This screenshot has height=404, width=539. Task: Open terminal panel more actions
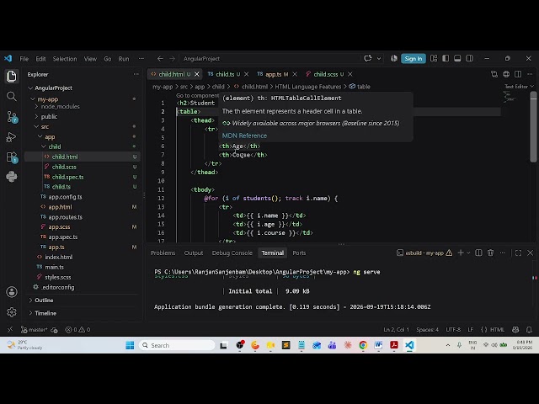[x=503, y=252]
